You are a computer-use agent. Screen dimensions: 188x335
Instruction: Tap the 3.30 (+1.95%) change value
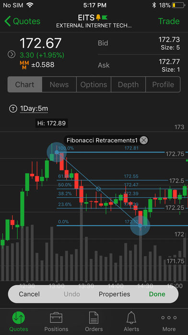click(x=42, y=55)
